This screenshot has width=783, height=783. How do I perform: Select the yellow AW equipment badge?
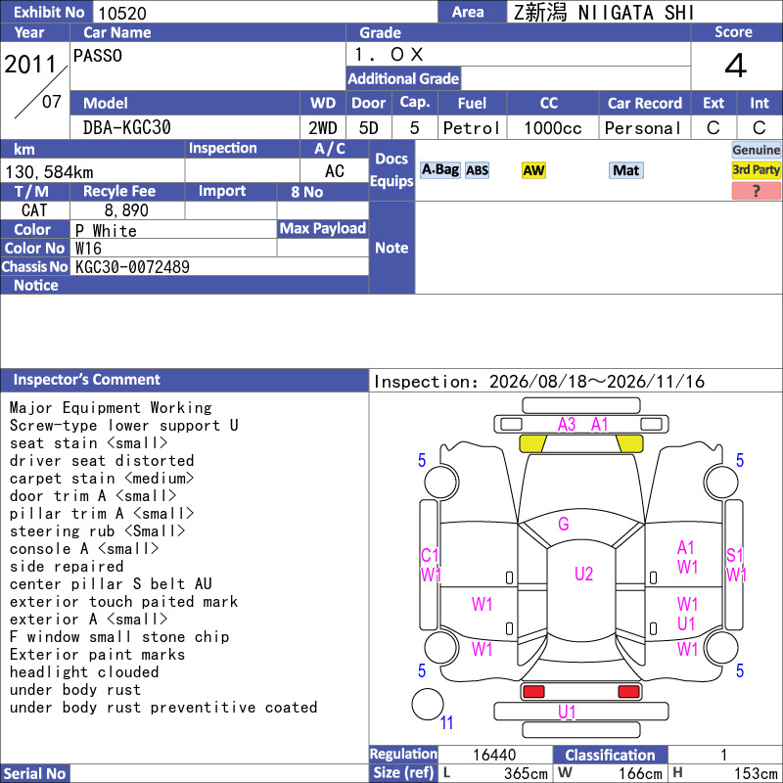coord(533,170)
